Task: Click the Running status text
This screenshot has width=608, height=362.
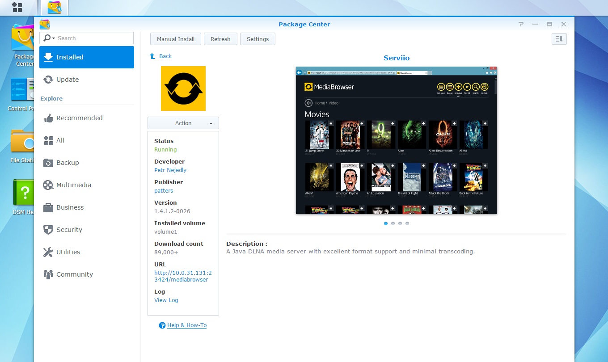Action: (x=165, y=149)
